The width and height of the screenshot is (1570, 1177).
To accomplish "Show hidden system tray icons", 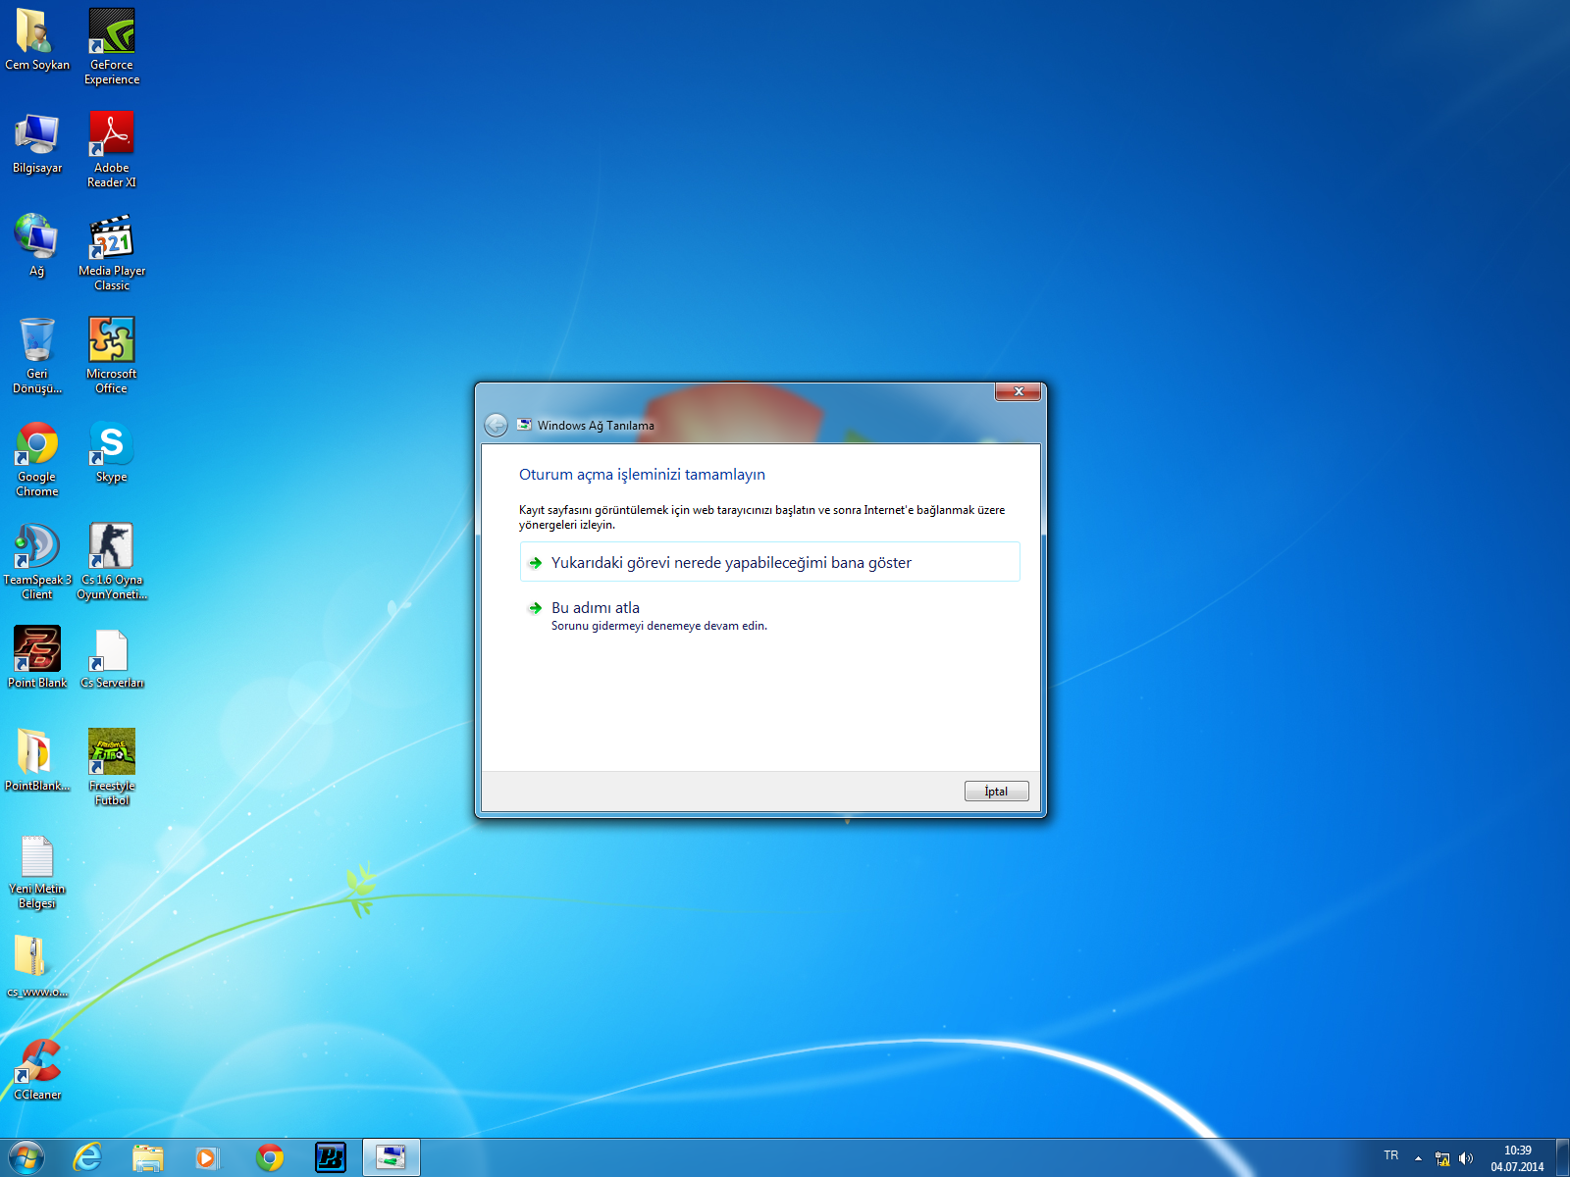I will (1418, 1158).
